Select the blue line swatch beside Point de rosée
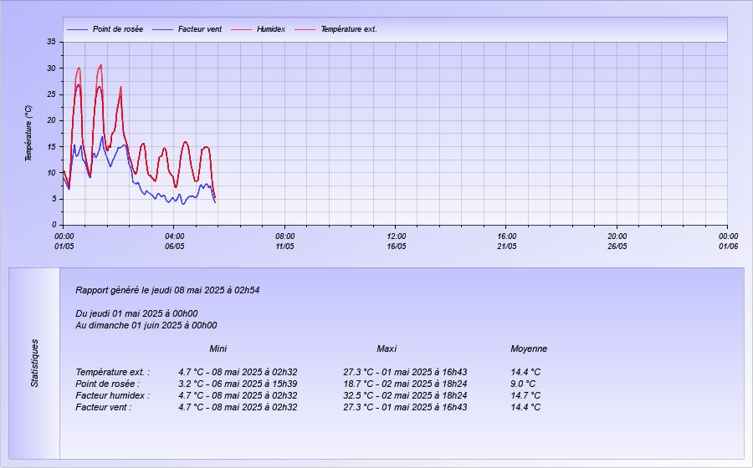The width and height of the screenshot is (753, 468). point(77,29)
